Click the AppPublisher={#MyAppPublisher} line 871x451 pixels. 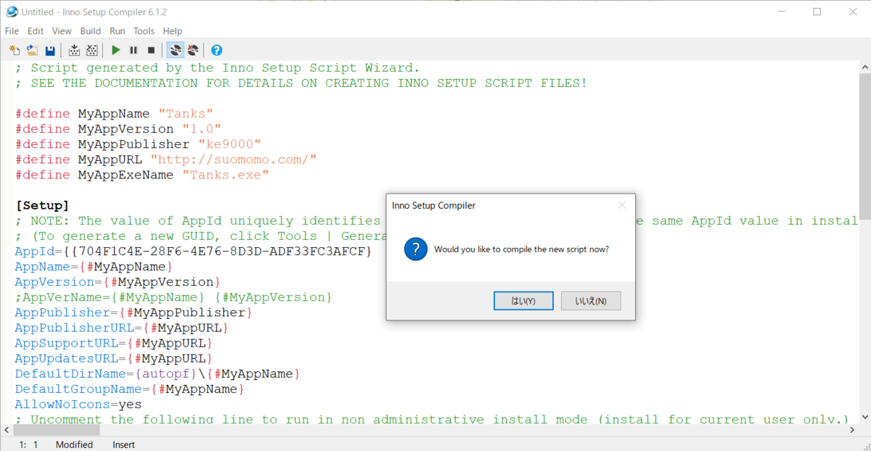pyautogui.click(x=134, y=313)
